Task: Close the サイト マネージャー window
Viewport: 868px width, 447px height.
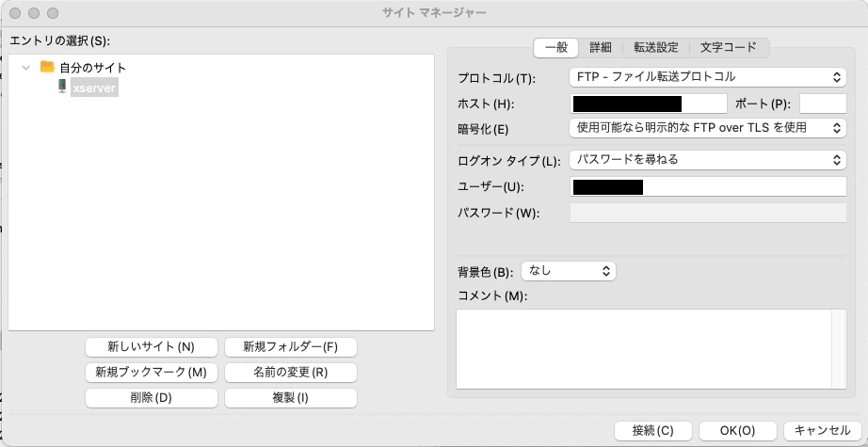Action: coord(15,13)
